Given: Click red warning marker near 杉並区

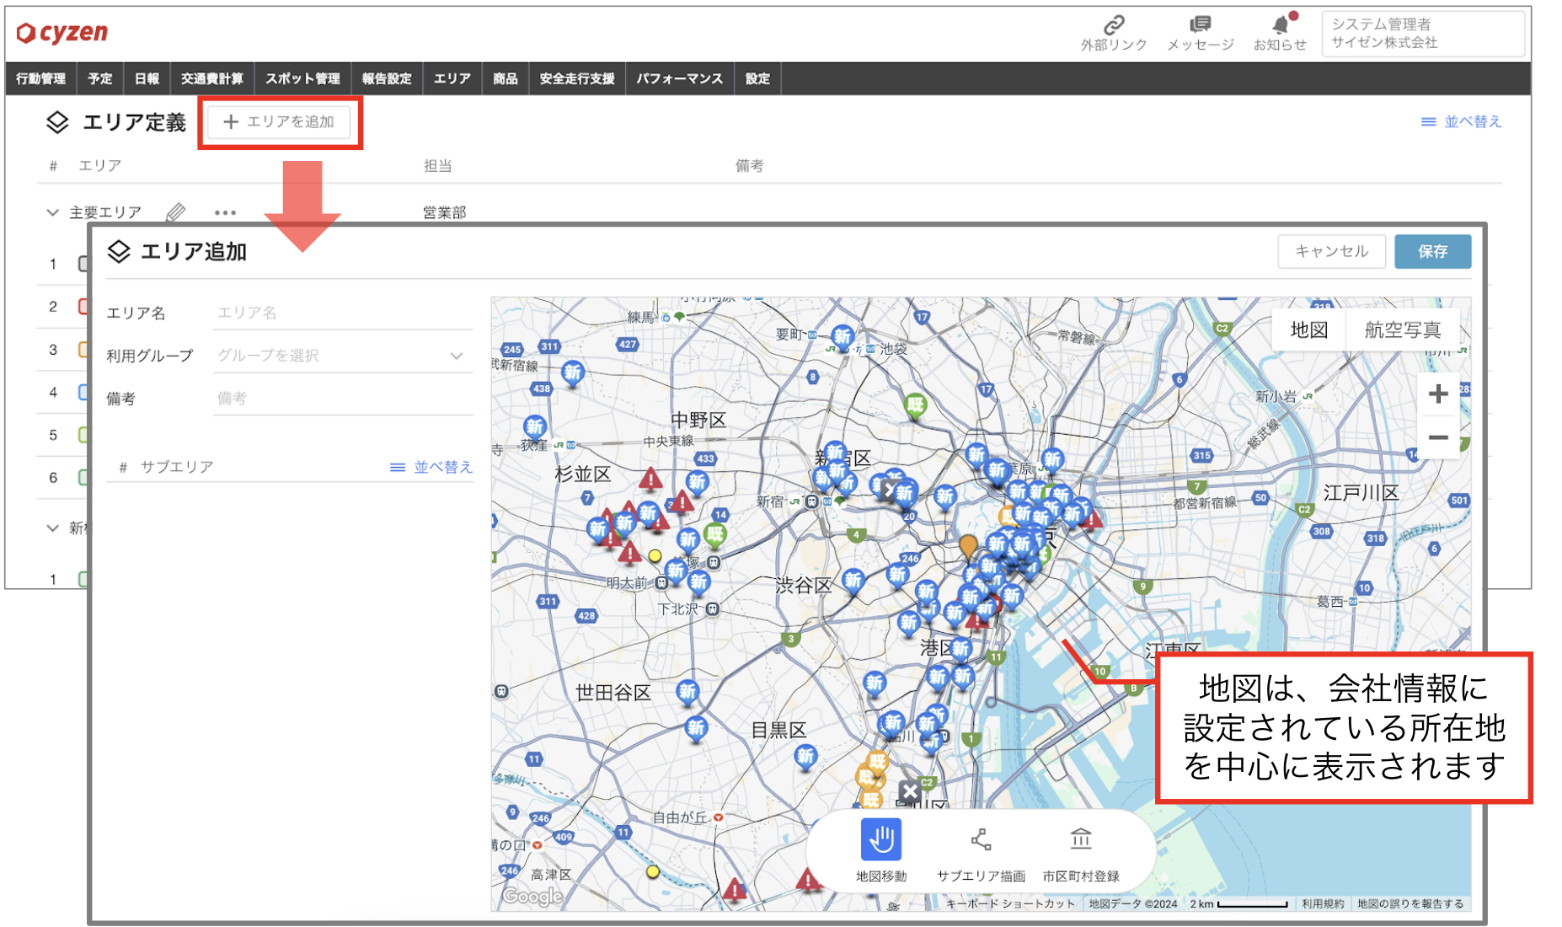Looking at the screenshot, I should click(650, 480).
